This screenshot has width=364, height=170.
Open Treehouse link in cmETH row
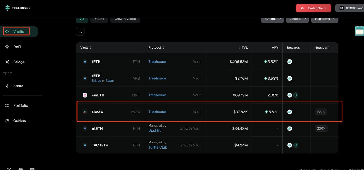tap(157, 95)
